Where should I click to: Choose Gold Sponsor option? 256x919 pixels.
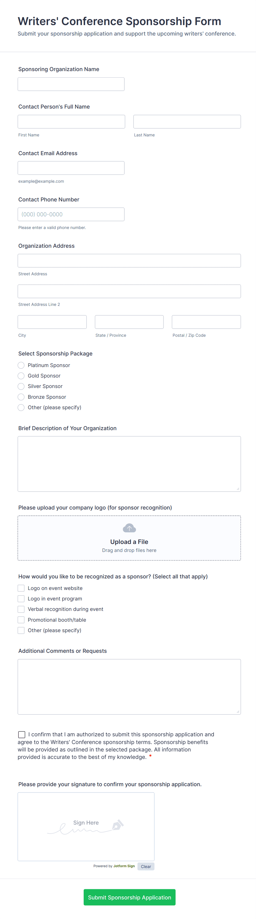point(21,376)
